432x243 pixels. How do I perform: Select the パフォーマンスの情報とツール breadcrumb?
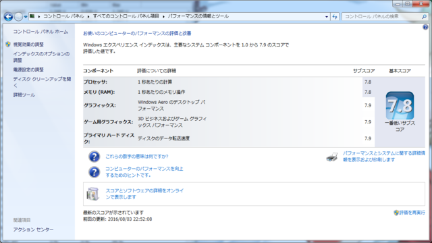[x=198, y=16]
